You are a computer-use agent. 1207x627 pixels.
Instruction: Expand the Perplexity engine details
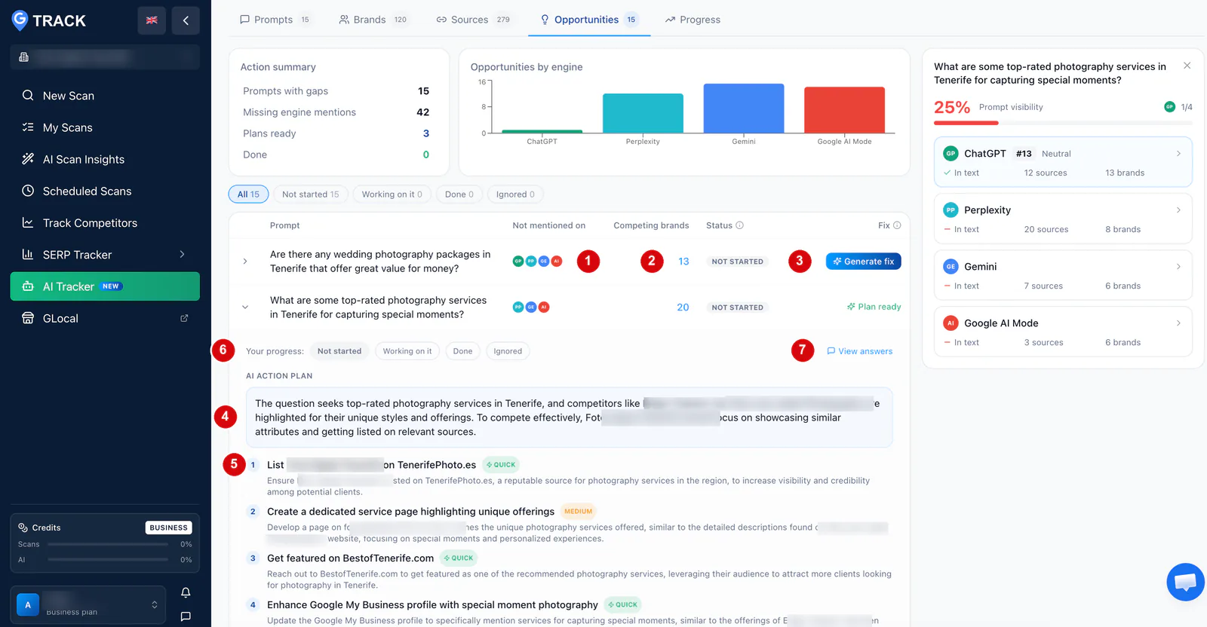click(x=1178, y=210)
